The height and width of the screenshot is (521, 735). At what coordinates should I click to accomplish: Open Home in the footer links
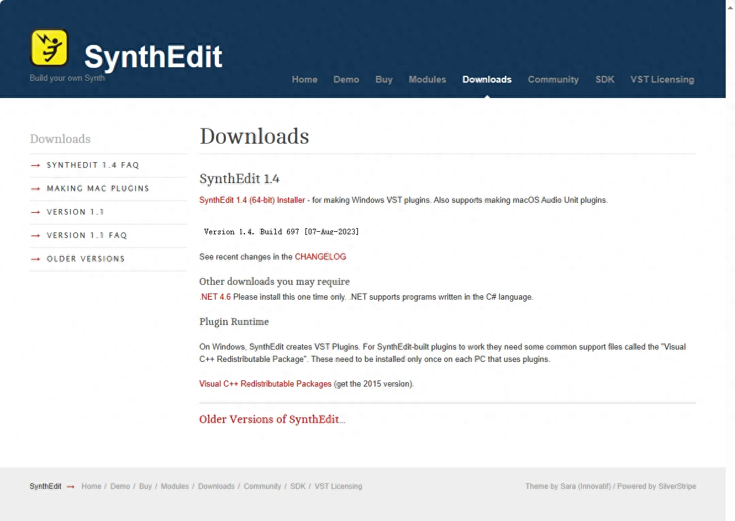[x=91, y=486]
